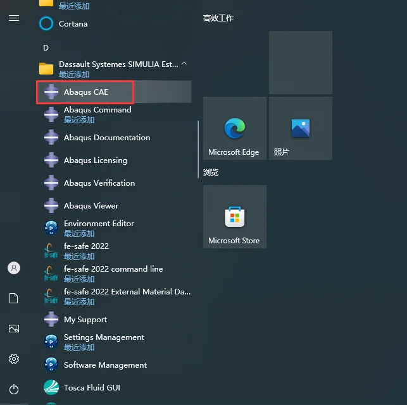
Task: Open Abaqus Licensing
Action: 114,160
